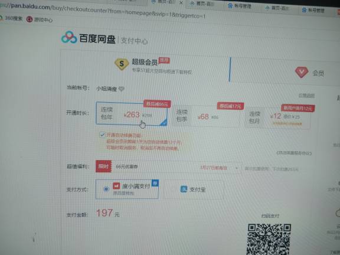Click the red member diamond icon
Image resolution: width=340 pixels, height=255 pixels.
(x=302, y=72)
